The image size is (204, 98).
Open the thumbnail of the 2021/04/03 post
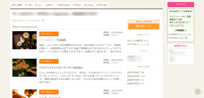tap(24, 94)
